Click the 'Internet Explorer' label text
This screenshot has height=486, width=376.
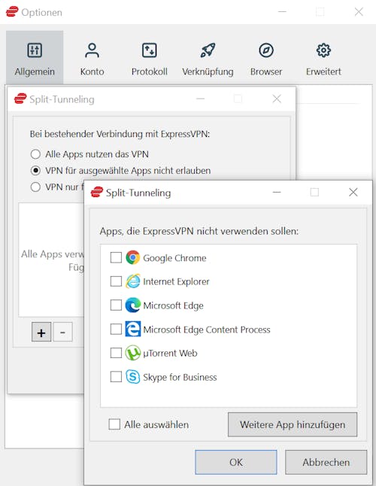(x=176, y=281)
